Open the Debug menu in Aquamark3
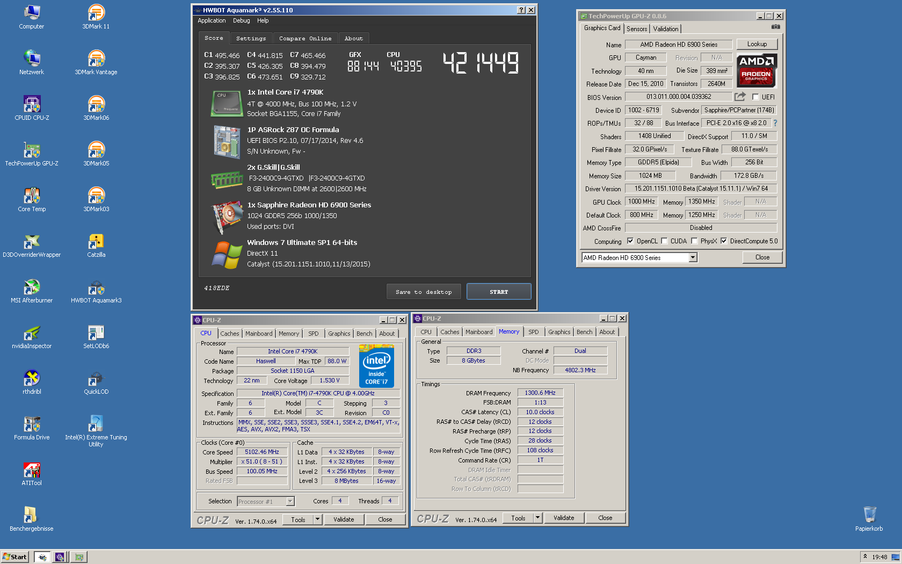902x564 pixels. point(242,20)
